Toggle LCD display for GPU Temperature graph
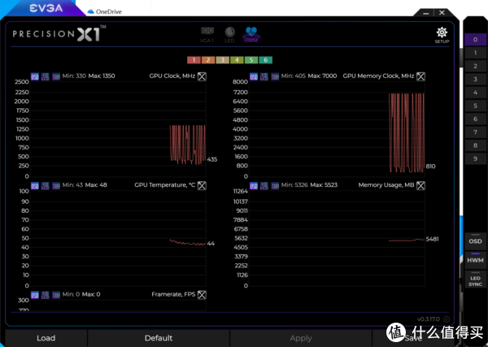 click(x=46, y=185)
